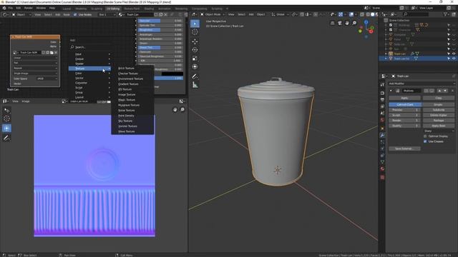Open the Input submenu in Add menu
This screenshot has width=458, height=257.
pos(89,54)
